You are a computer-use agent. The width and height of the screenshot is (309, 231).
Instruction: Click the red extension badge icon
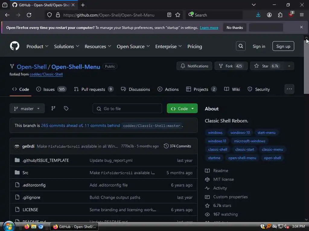(x=291, y=14)
